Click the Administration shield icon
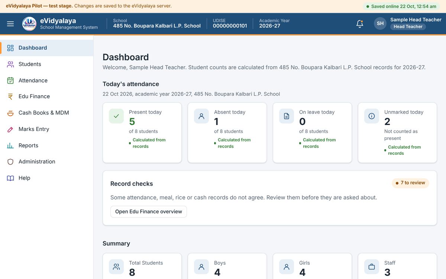The width and height of the screenshot is (446, 279). click(10, 161)
